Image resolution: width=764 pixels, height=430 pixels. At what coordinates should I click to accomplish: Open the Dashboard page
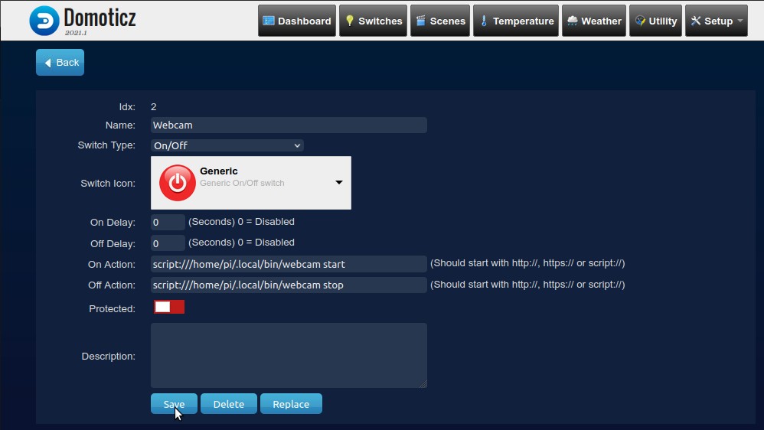pos(297,21)
